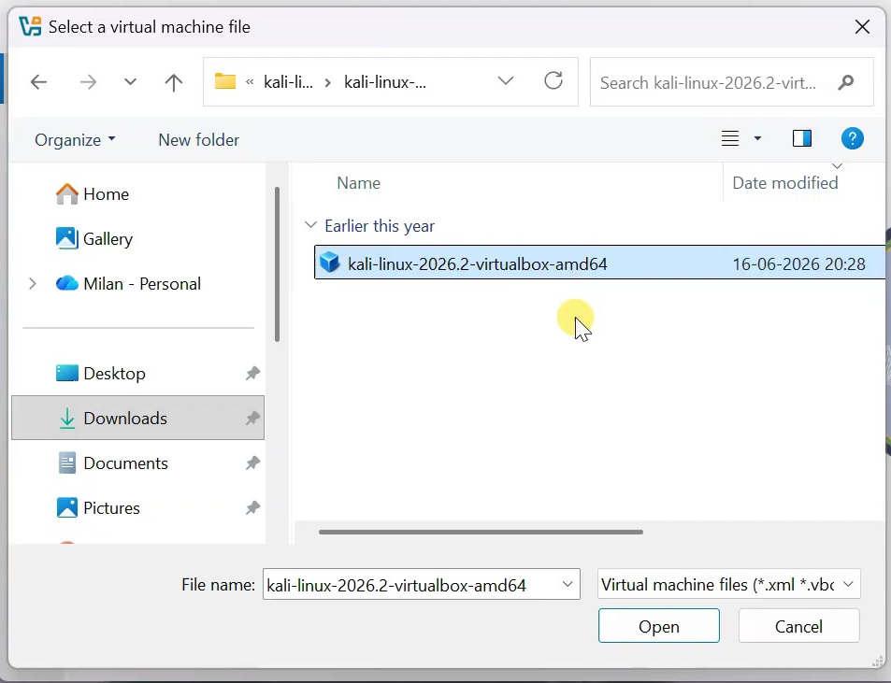Click the folder icon in address bar

click(225, 82)
